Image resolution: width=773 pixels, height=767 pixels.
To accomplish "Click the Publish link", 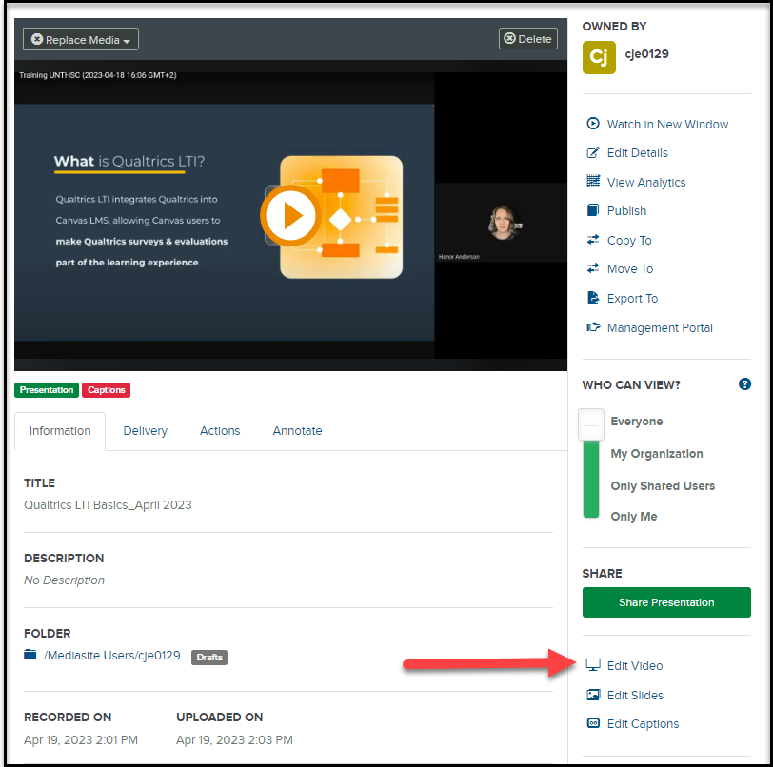I will pos(626,211).
